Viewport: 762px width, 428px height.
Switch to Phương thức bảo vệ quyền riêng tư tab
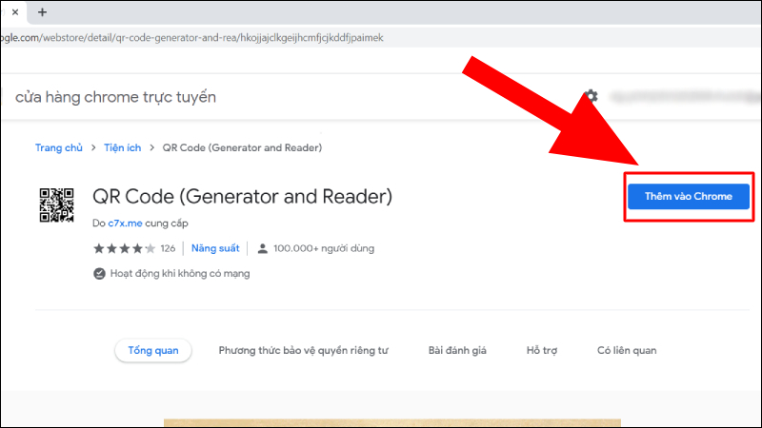[x=303, y=350]
